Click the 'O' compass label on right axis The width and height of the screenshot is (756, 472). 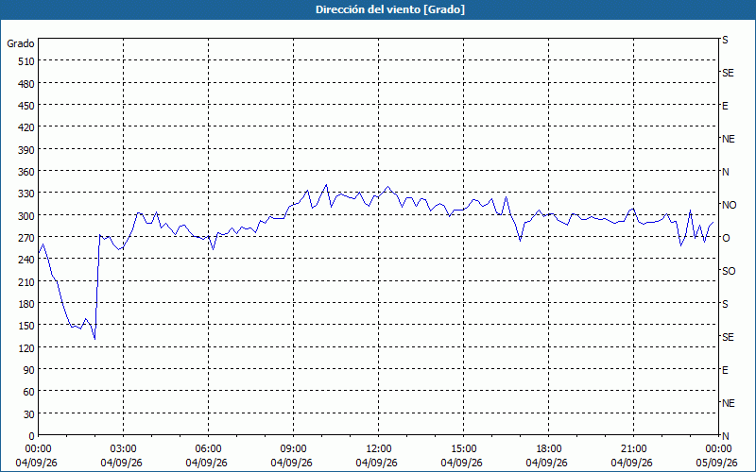coord(726,238)
